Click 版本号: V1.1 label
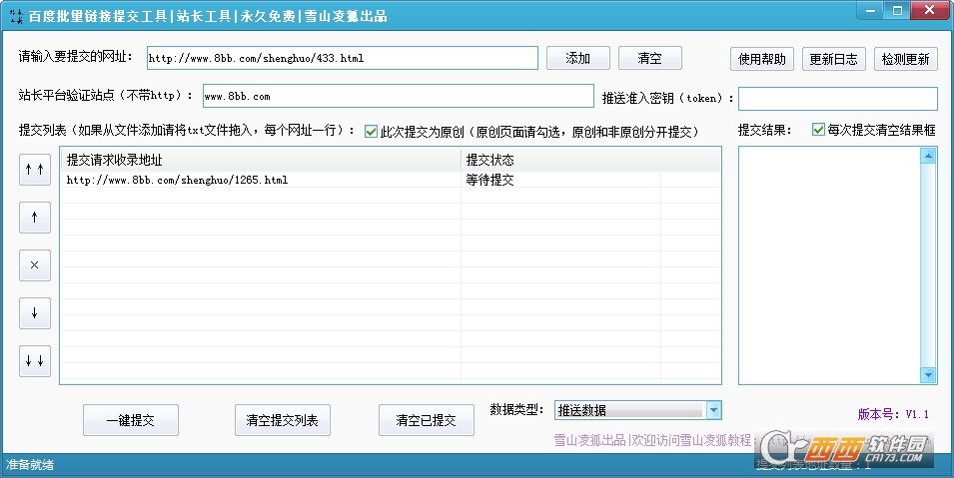 893,414
